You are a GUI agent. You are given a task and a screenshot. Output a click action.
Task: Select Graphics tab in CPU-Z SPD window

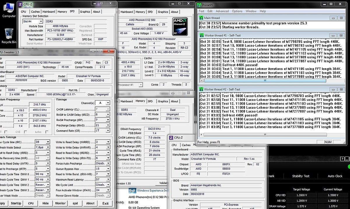coord(85,12)
